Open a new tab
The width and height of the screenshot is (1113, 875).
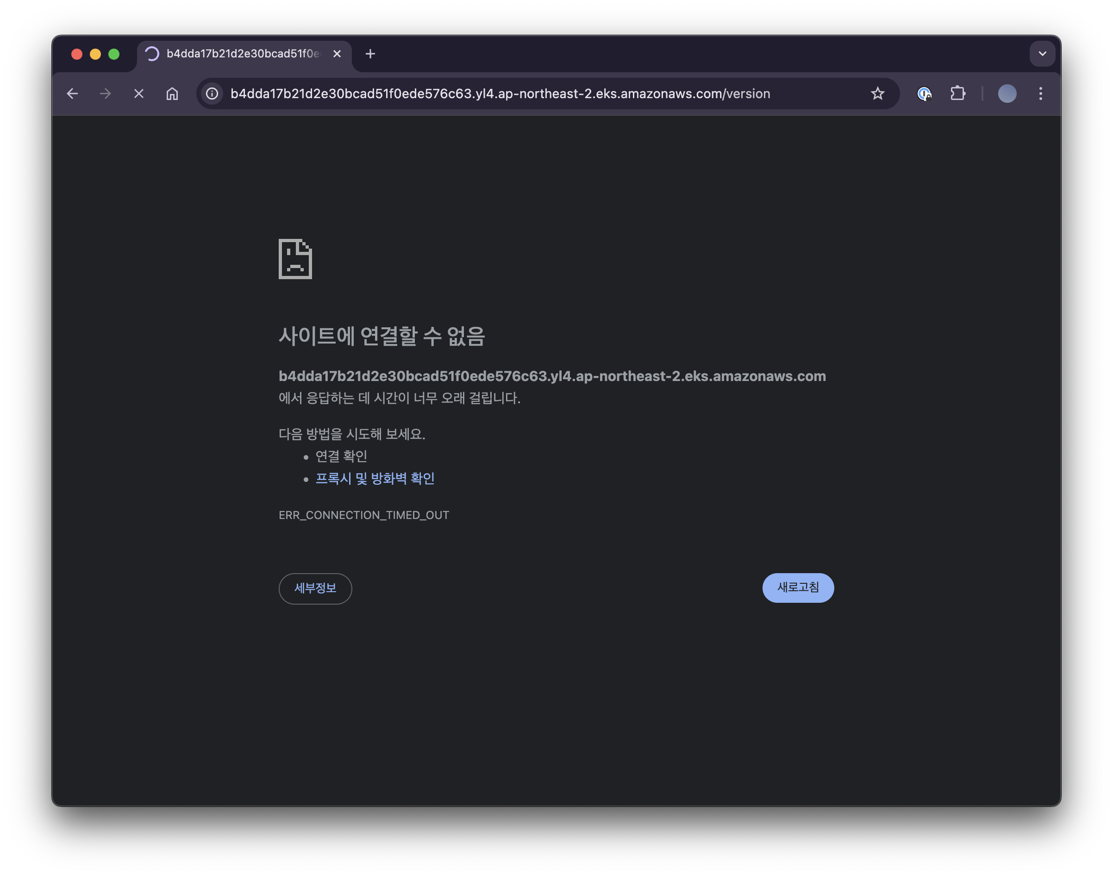click(x=370, y=54)
